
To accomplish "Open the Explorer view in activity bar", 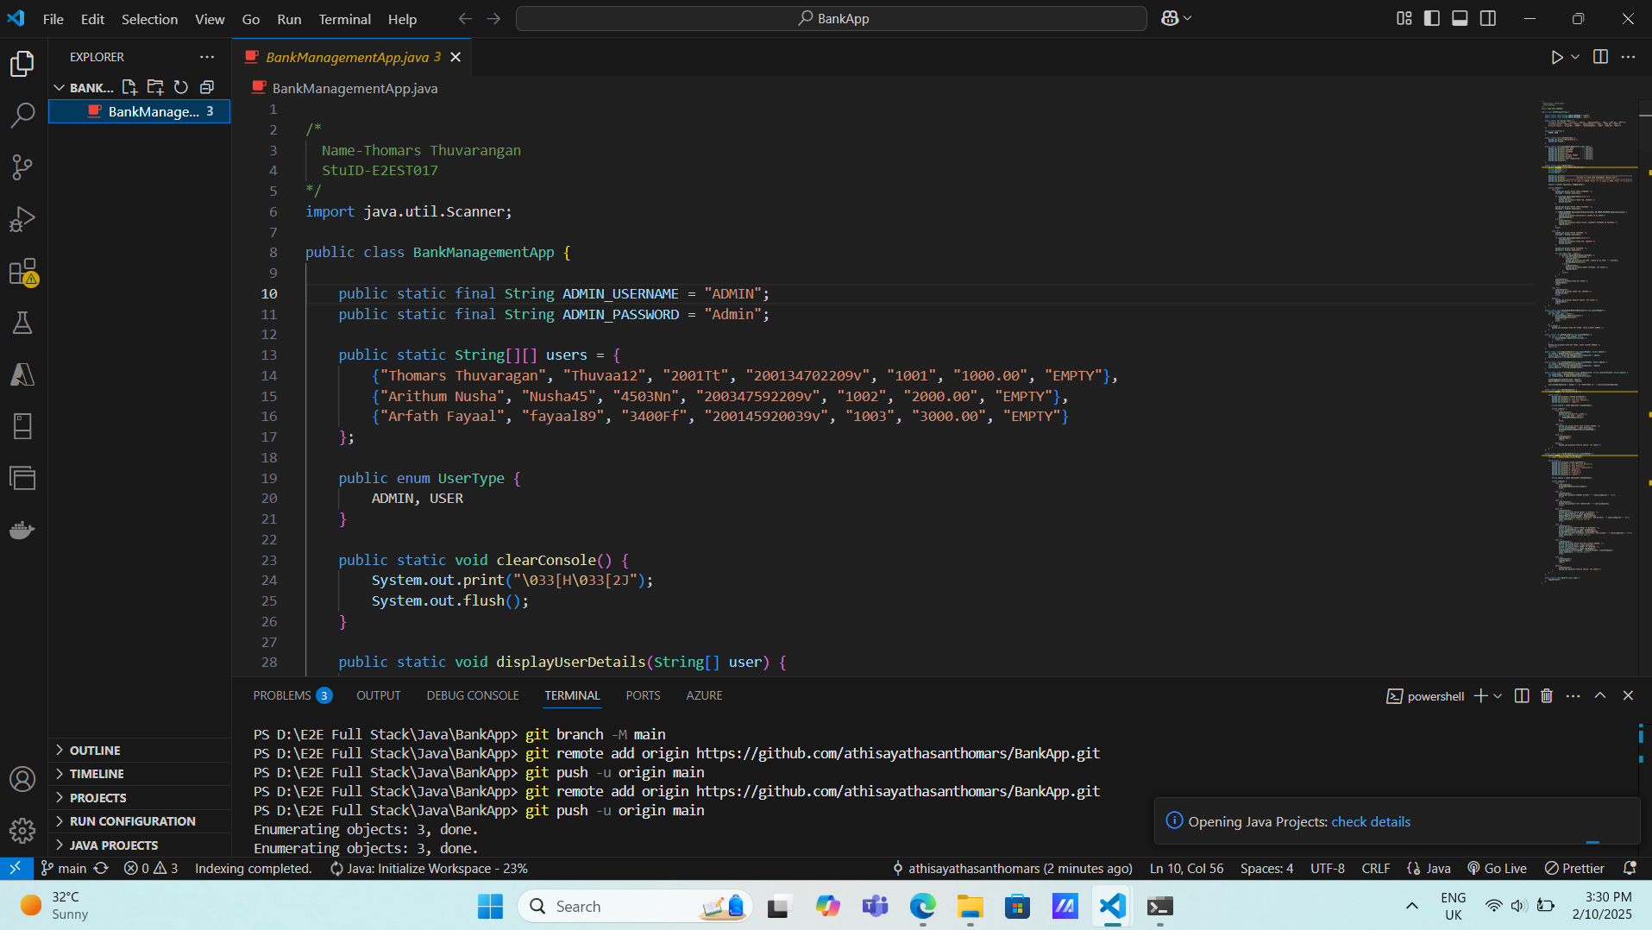I will 22,63.
